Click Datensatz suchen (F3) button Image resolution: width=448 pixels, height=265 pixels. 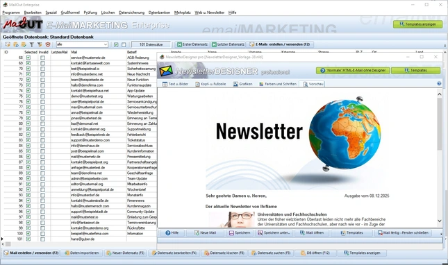tap(271, 253)
